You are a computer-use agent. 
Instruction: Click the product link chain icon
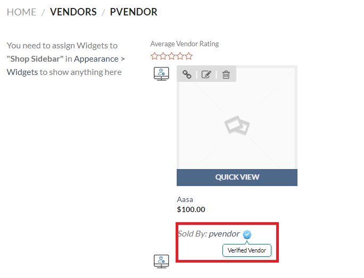click(x=187, y=74)
